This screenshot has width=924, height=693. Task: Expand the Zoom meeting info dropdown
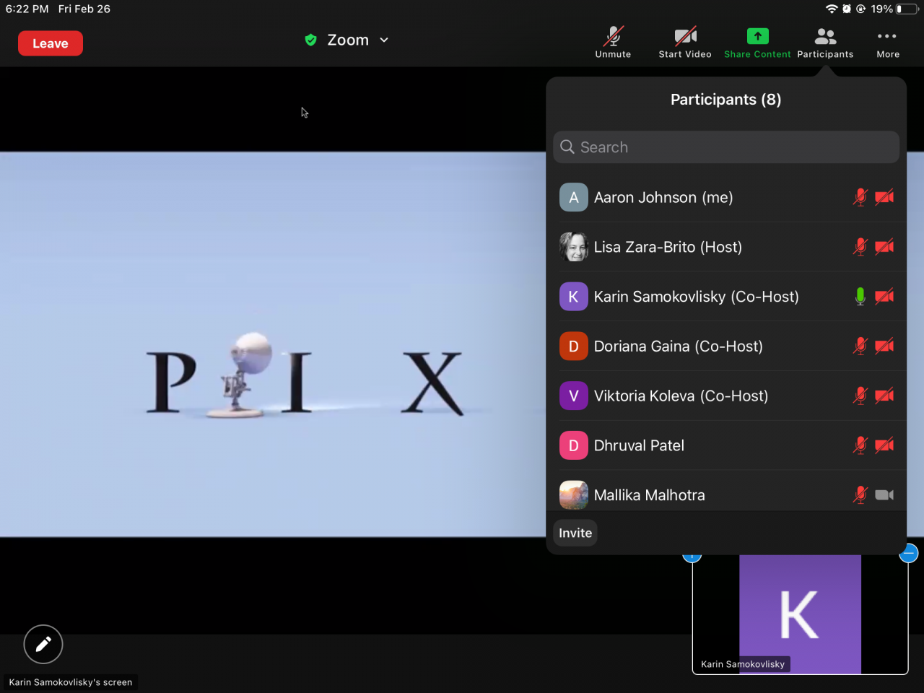(x=384, y=40)
